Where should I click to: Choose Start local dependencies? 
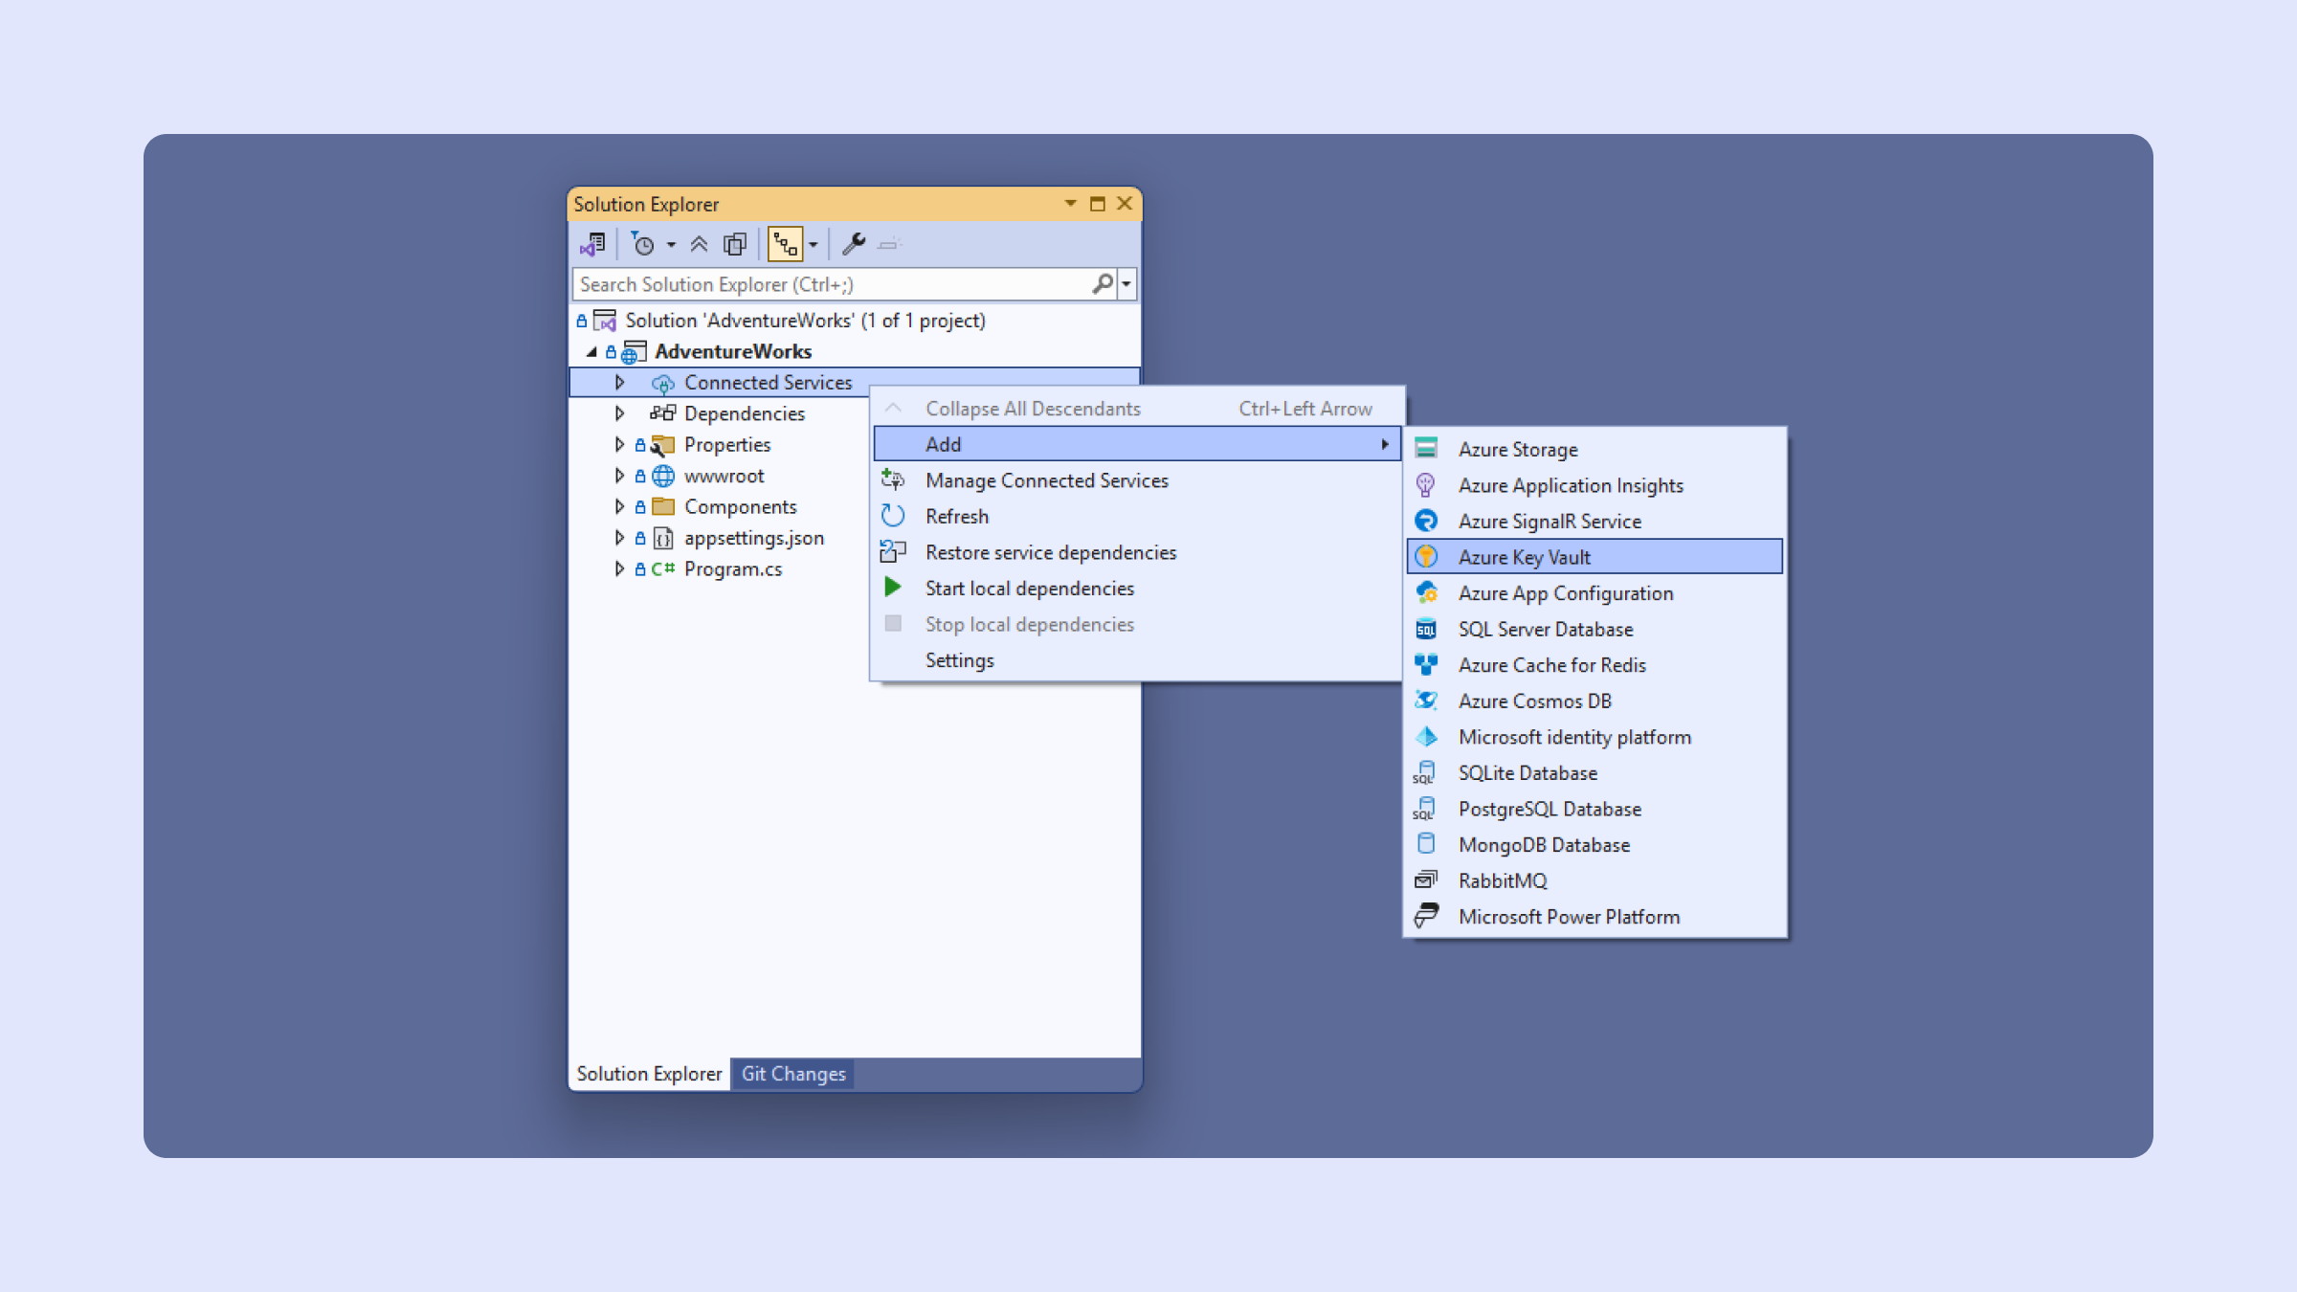click(1137, 589)
